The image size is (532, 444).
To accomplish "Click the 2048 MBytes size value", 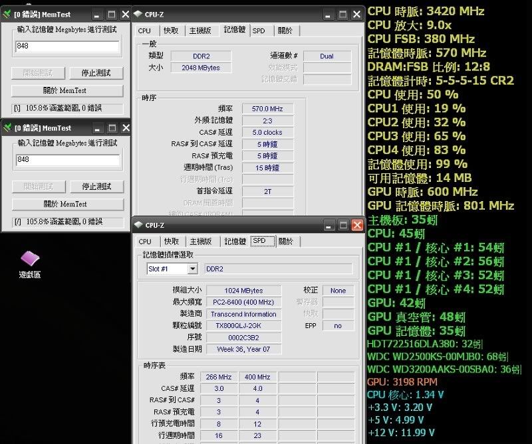I will pos(201,68).
